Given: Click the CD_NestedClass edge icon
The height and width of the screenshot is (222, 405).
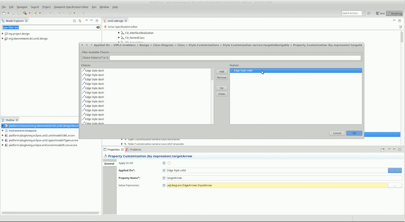Looking at the screenshot, I should pos(123,38).
